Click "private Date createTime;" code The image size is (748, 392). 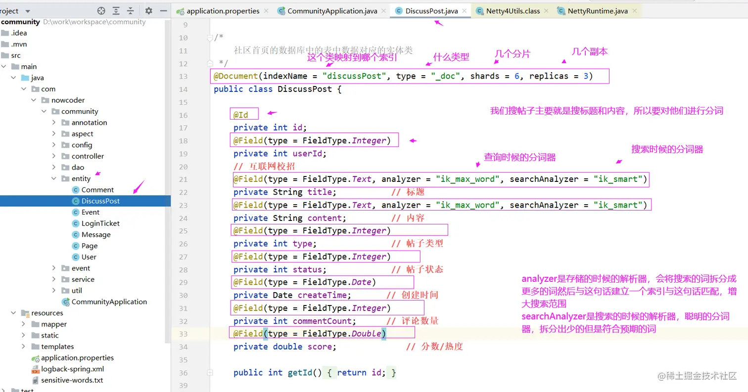292,295
